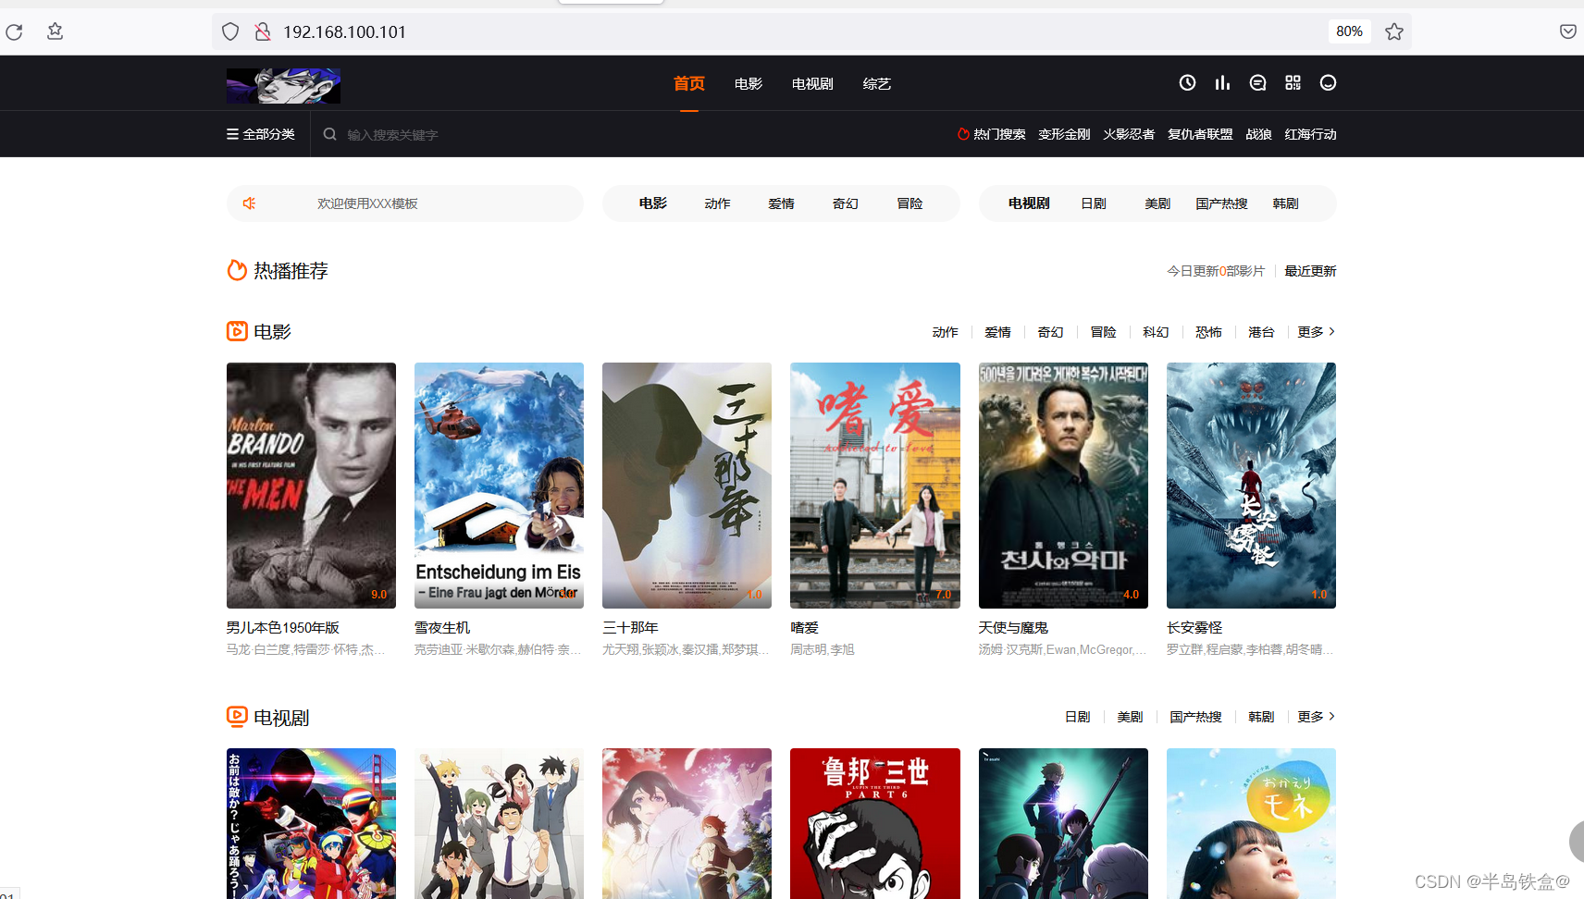Open hot search term 火影忍者
Image resolution: width=1584 pixels, height=899 pixels.
click(x=1129, y=134)
